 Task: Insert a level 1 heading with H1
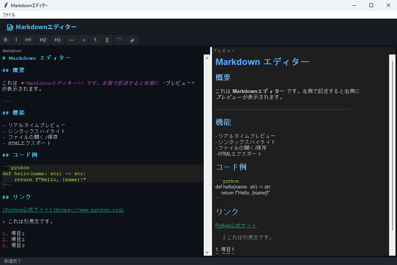[28, 40]
